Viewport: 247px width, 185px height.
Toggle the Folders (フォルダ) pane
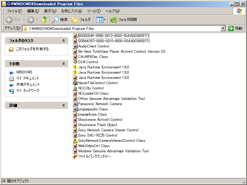[81, 20]
